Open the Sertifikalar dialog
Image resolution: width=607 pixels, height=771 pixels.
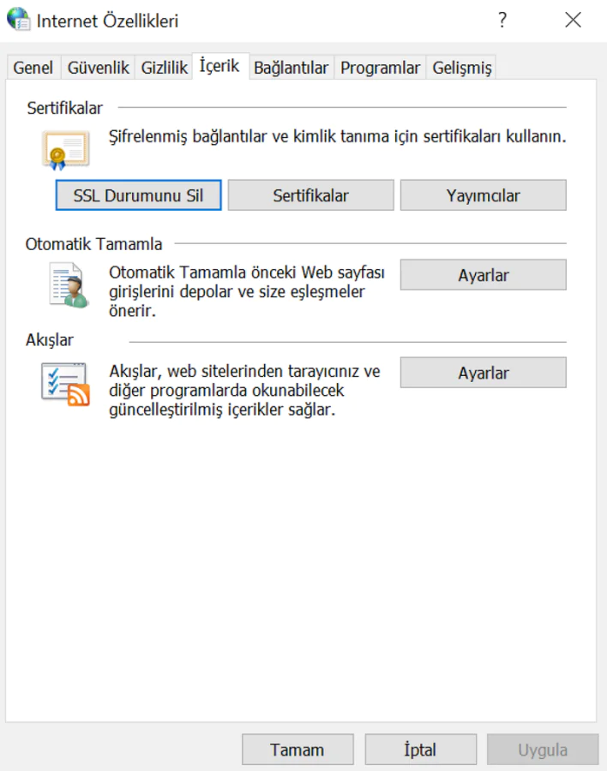point(311,194)
